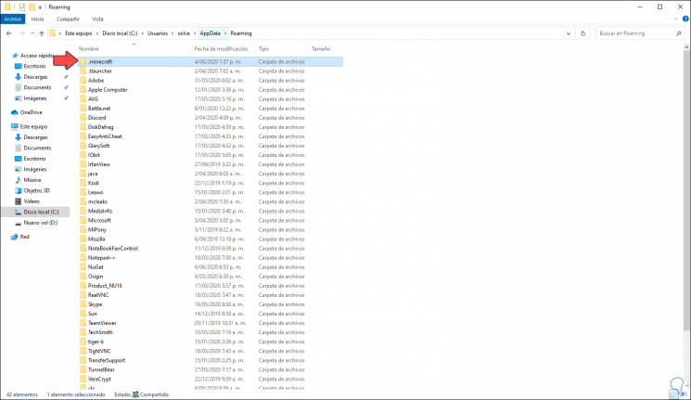This screenshot has width=691, height=400.
Task: Click the search magnifier icon
Action: pyautogui.click(x=678, y=33)
